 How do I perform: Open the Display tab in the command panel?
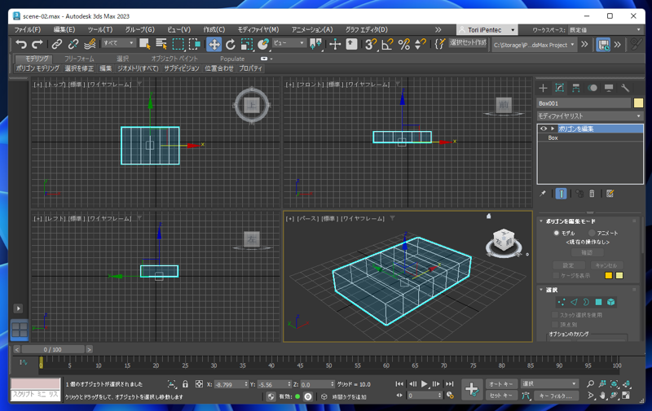coord(609,88)
